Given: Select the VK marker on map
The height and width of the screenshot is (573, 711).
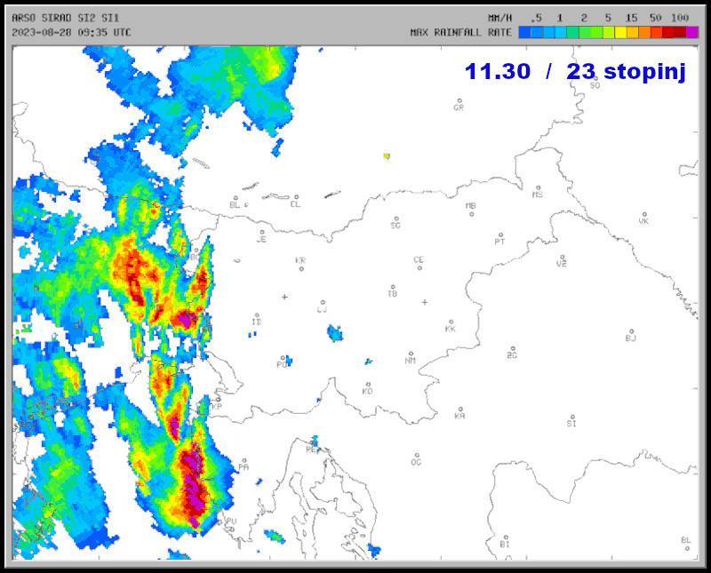Looking at the screenshot, I should (x=644, y=214).
